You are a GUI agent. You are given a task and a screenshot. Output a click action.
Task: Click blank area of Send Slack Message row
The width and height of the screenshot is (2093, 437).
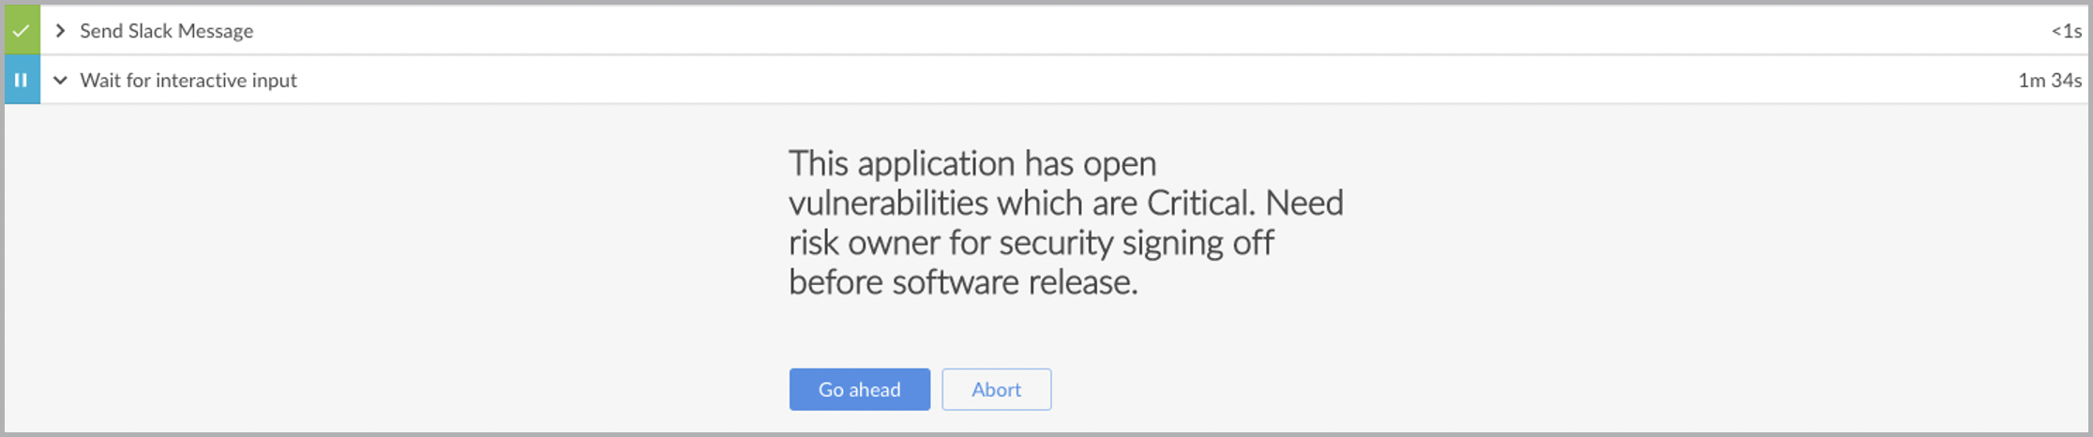[1125, 31]
